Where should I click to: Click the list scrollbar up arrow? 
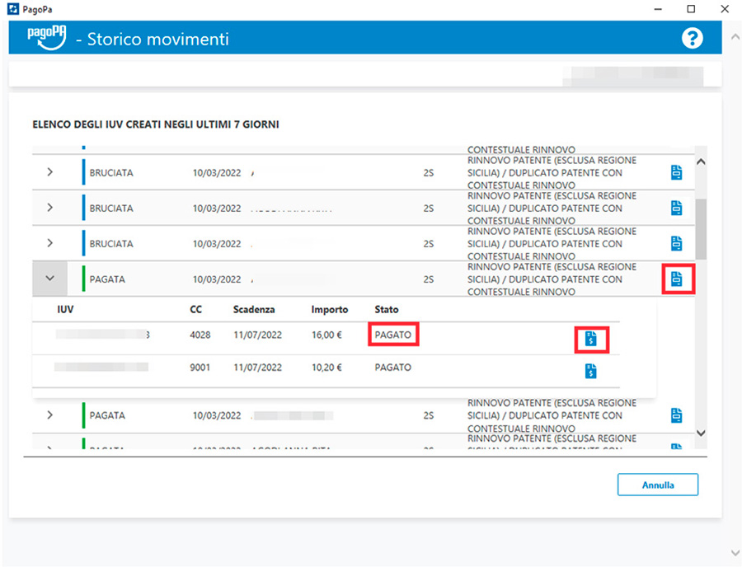pyautogui.click(x=701, y=162)
